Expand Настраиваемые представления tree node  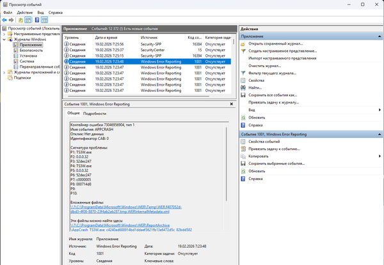(x=3, y=34)
